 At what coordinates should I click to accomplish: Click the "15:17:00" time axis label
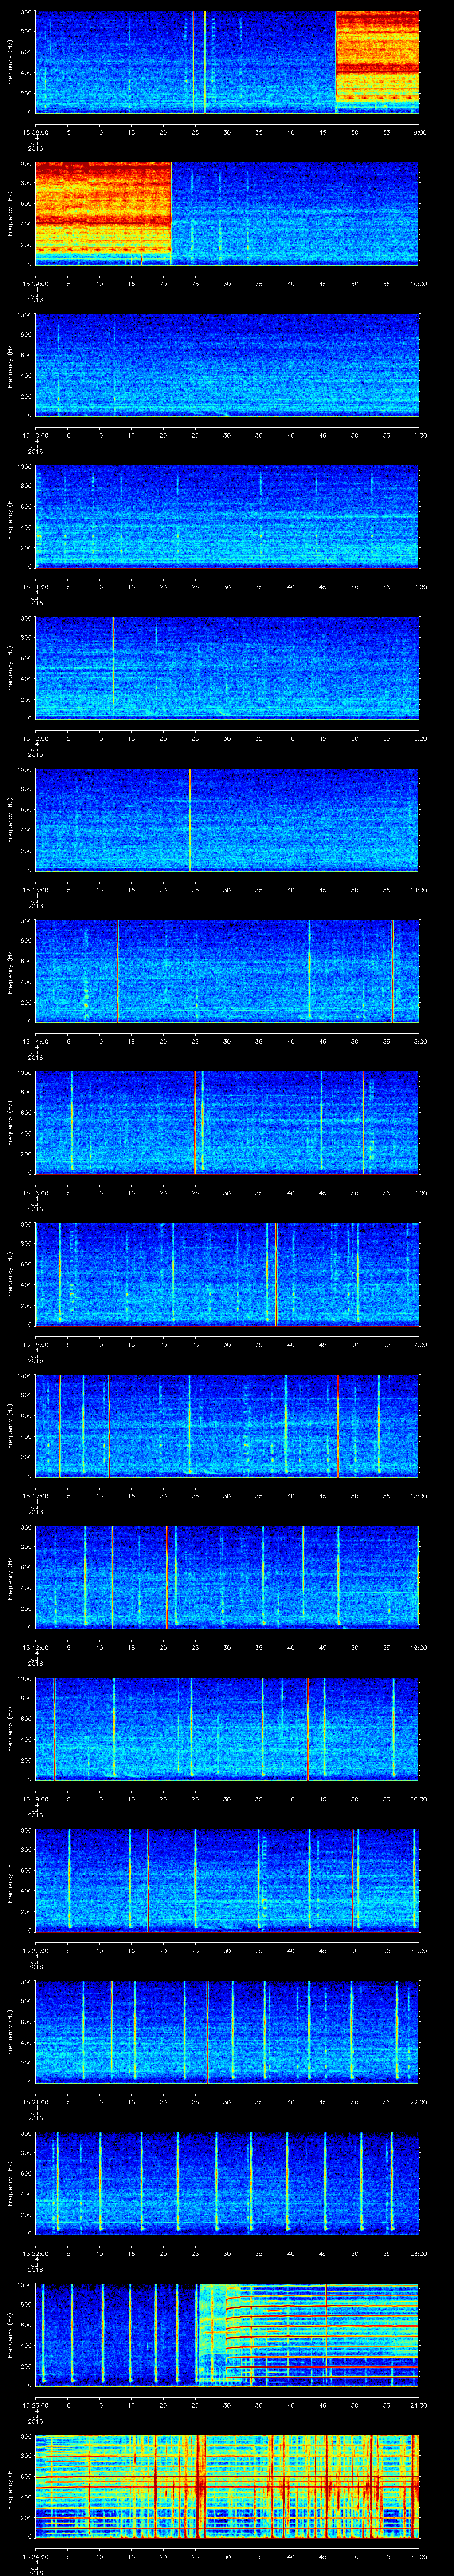[35, 1495]
